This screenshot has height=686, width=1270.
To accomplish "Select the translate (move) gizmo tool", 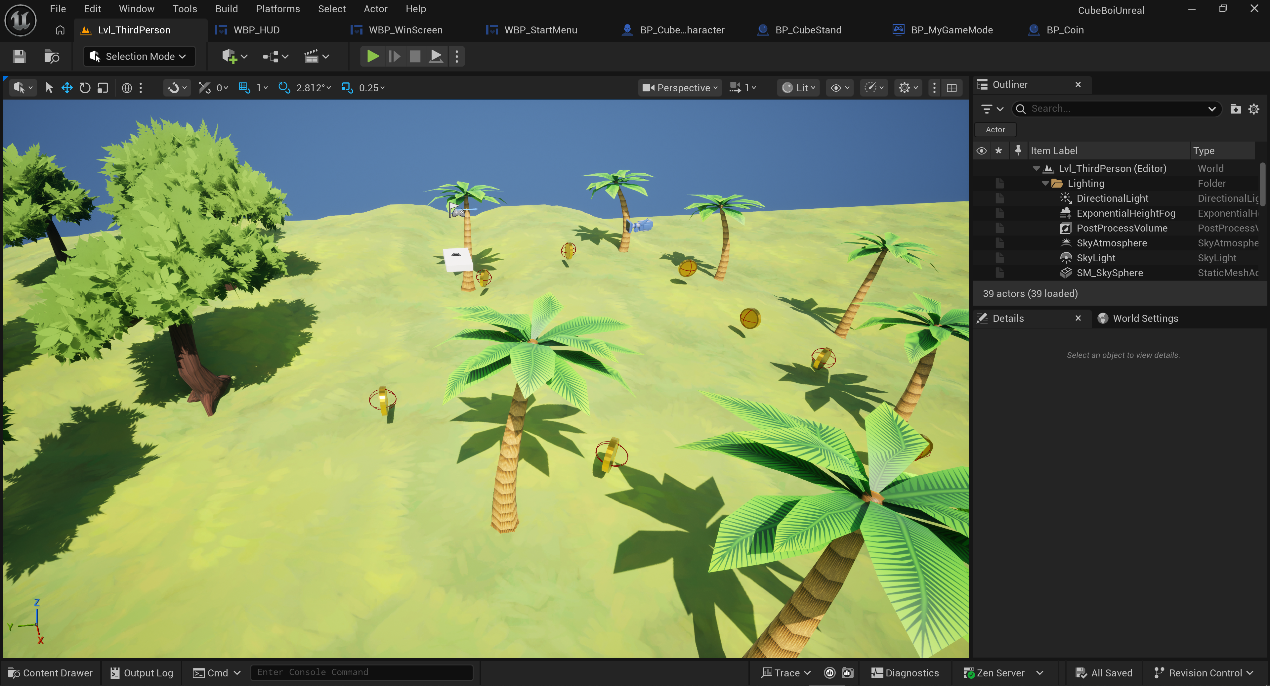I will [67, 88].
